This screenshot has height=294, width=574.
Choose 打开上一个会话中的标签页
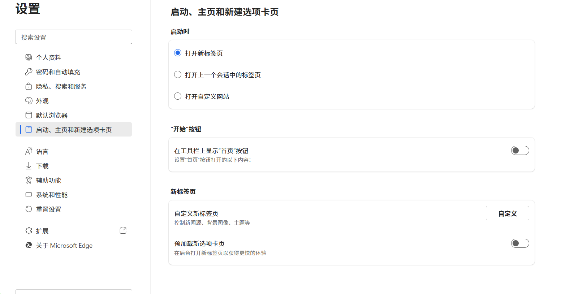click(177, 74)
